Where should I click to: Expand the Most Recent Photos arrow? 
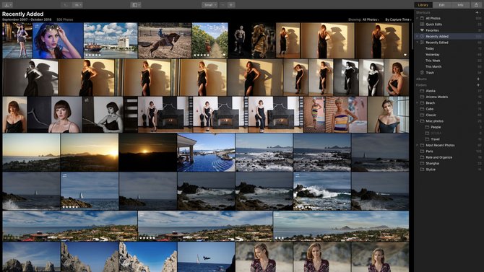(x=418, y=145)
